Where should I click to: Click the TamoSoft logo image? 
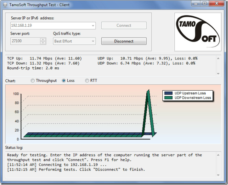pyautogui.click(x=198, y=32)
